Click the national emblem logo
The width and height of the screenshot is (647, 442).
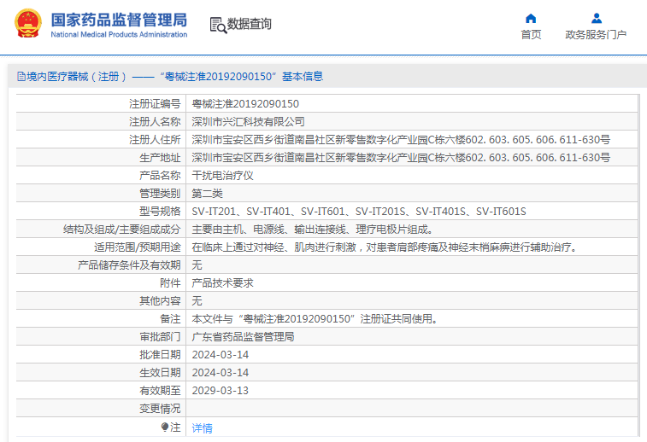pyautogui.click(x=28, y=24)
